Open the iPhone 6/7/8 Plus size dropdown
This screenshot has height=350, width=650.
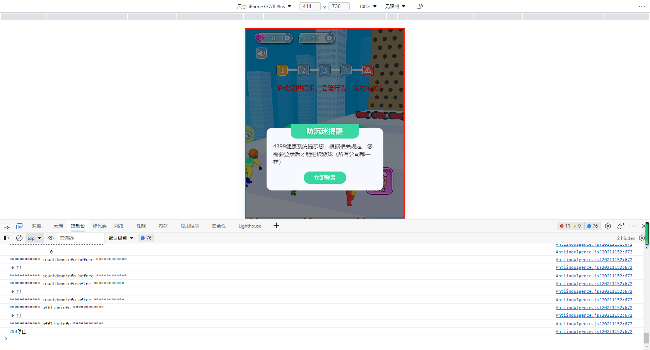click(x=264, y=6)
